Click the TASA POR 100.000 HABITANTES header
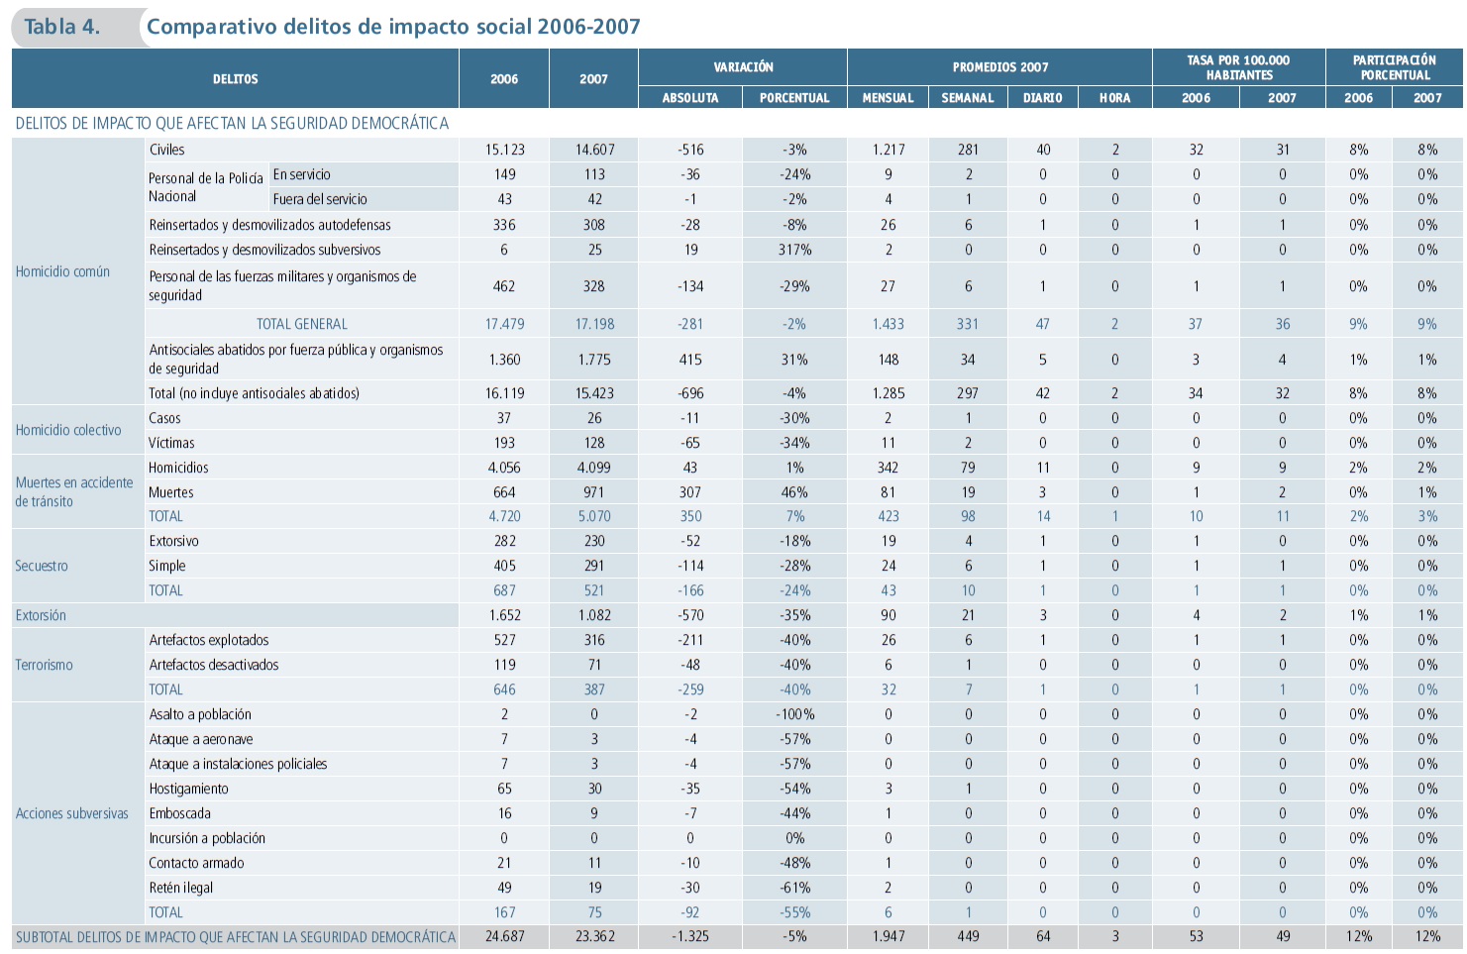 click(x=1238, y=67)
